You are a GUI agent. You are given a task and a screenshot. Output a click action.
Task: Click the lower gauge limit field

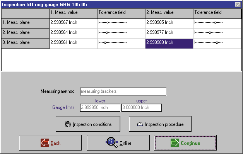(100, 107)
